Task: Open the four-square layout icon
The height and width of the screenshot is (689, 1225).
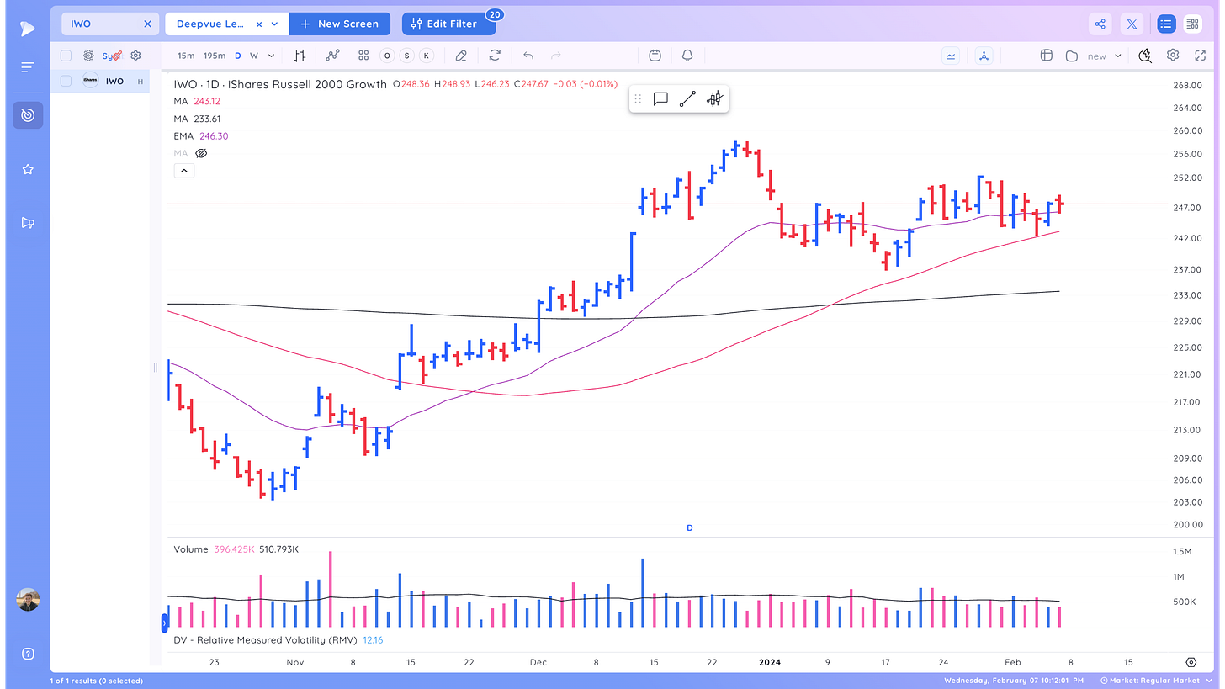Action: point(363,56)
